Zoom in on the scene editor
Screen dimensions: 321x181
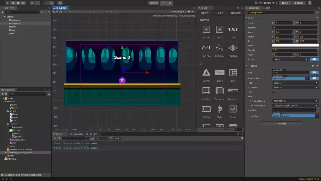(x=54, y=12)
